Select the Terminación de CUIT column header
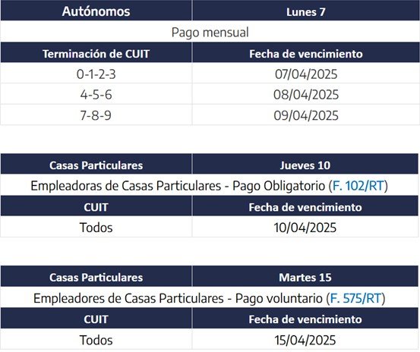Image resolution: width=420 pixels, height=352 pixels. point(96,53)
